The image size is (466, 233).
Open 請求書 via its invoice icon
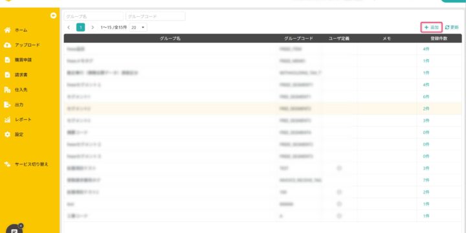coord(8,75)
